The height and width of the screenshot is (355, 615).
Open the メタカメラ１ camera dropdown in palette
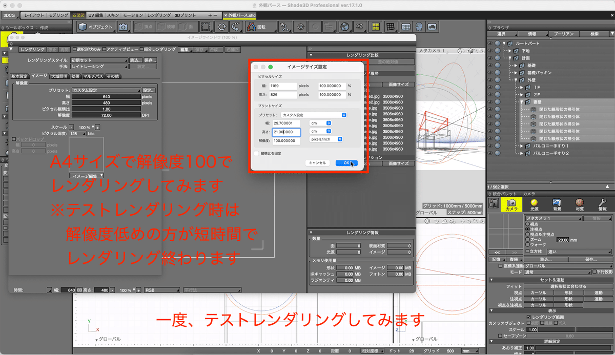coord(553,218)
